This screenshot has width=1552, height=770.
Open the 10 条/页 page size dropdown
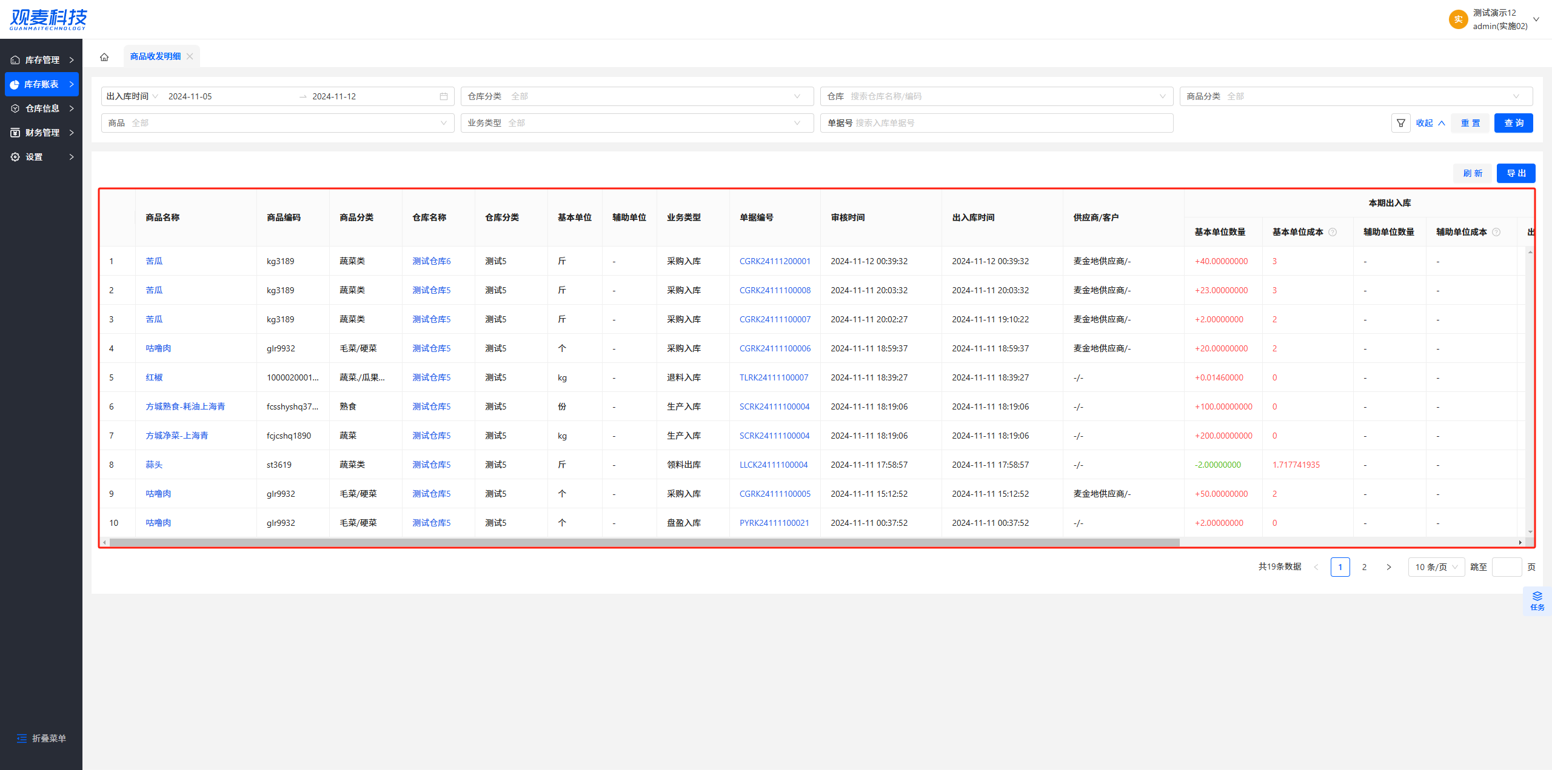[x=1436, y=567]
